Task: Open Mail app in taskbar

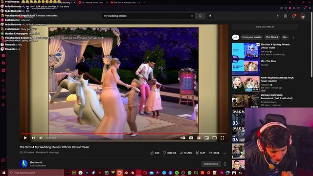Action: coord(151,173)
